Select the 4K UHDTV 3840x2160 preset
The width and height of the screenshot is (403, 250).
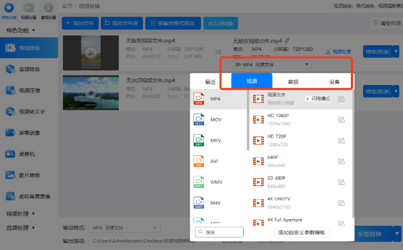pos(301,203)
